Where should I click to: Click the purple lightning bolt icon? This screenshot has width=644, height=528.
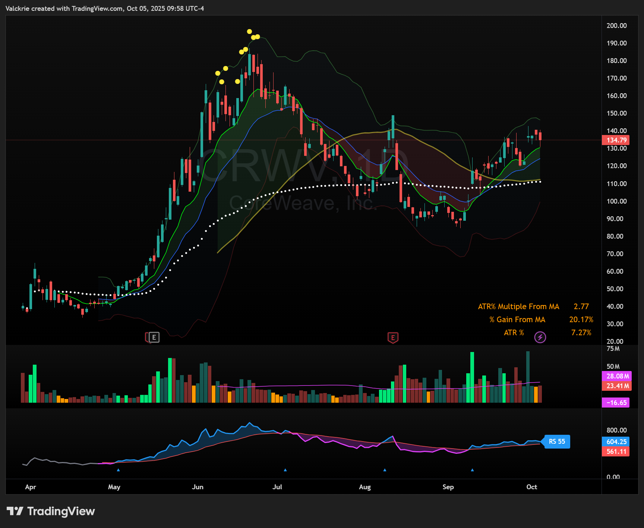(540, 337)
